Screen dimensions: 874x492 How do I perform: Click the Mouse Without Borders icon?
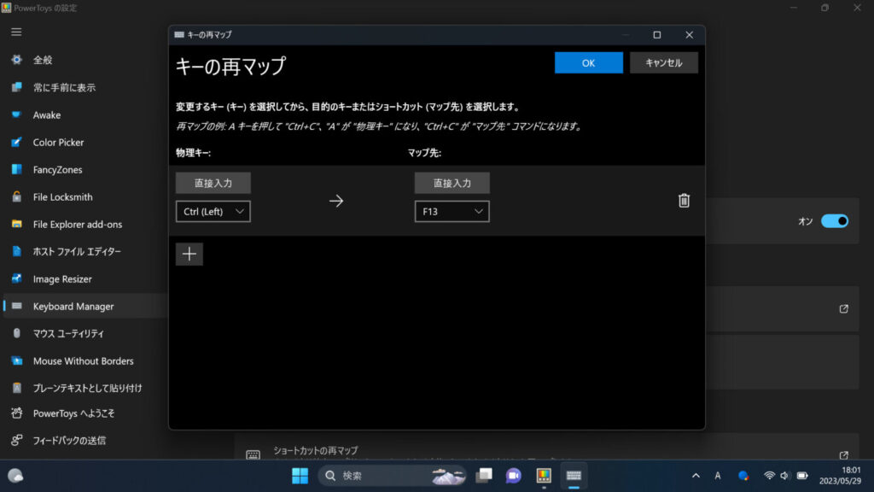coord(17,360)
